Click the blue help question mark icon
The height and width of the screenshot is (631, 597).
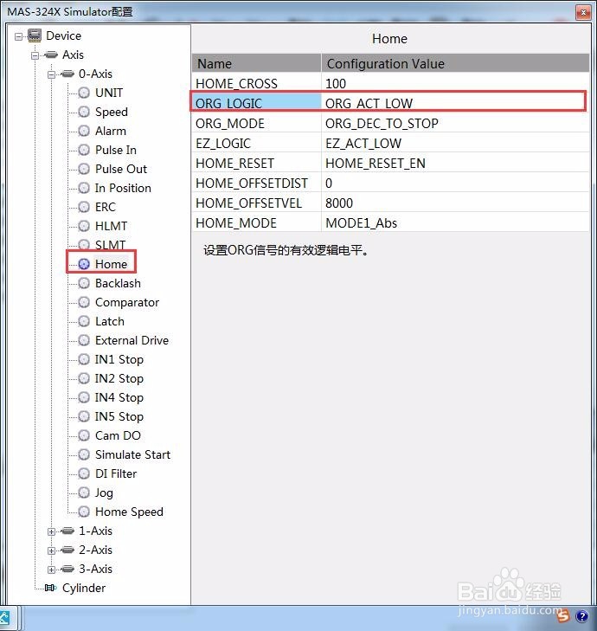[x=582, y=616]
